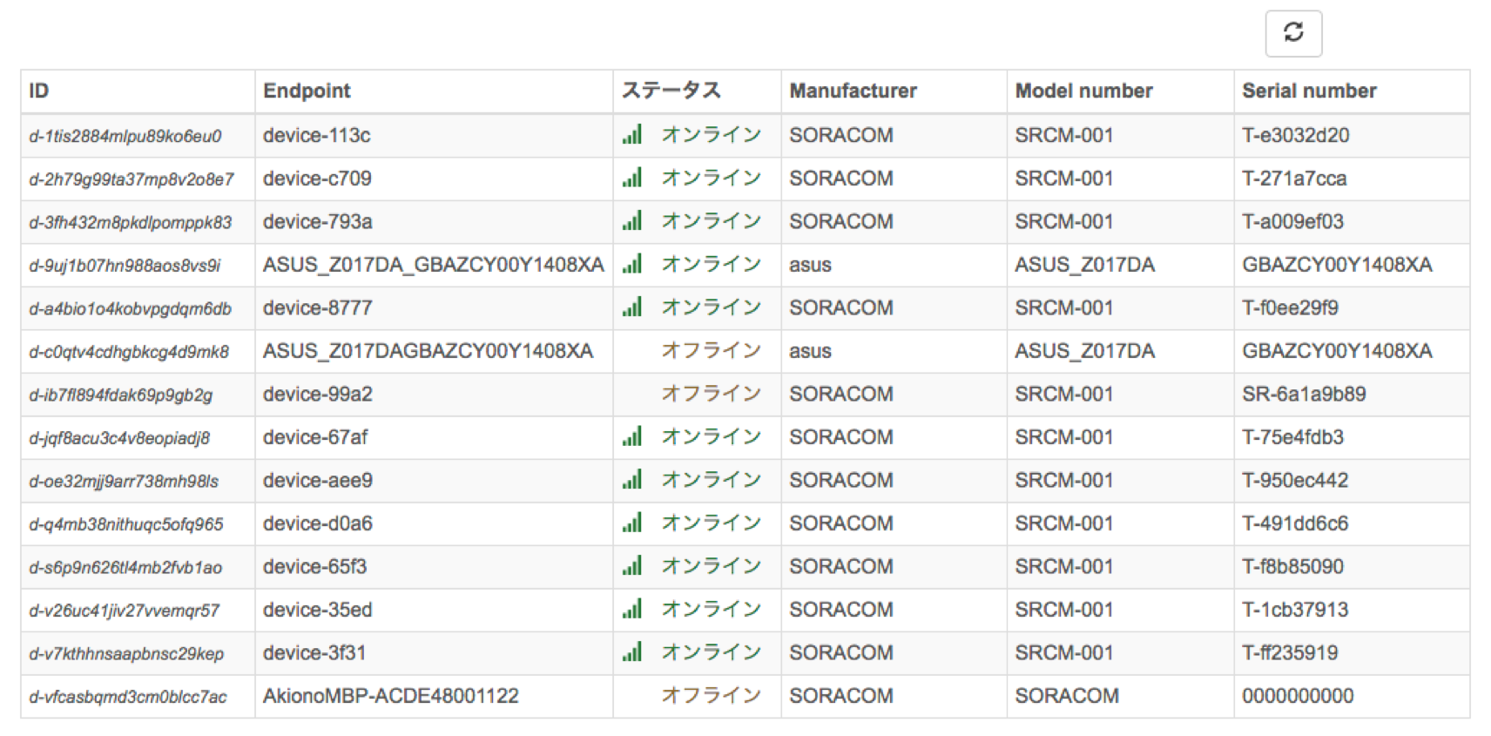Click オフライン status in ASUS_Z017DAGBAZCY00Y1408XA row
1491x736 pixels.
[x=712, y=350]
